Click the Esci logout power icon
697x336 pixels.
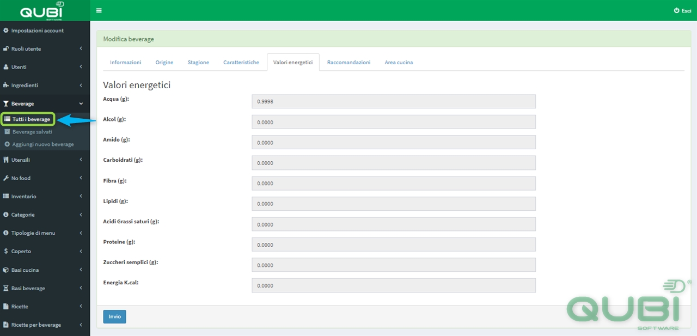[676, 10]
